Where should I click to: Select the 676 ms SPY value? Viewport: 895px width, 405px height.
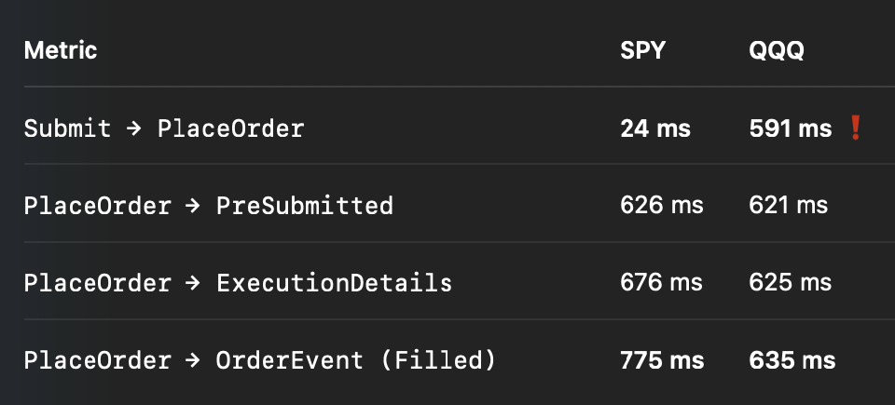(661, 283)
